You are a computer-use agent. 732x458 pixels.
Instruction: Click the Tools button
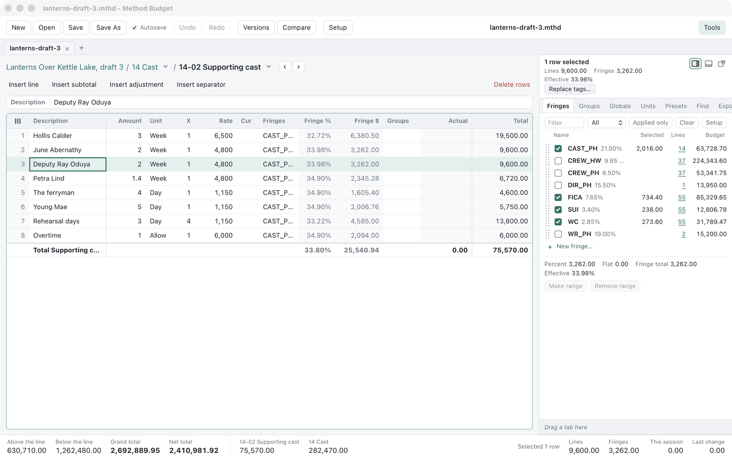(x=712, y=27)
